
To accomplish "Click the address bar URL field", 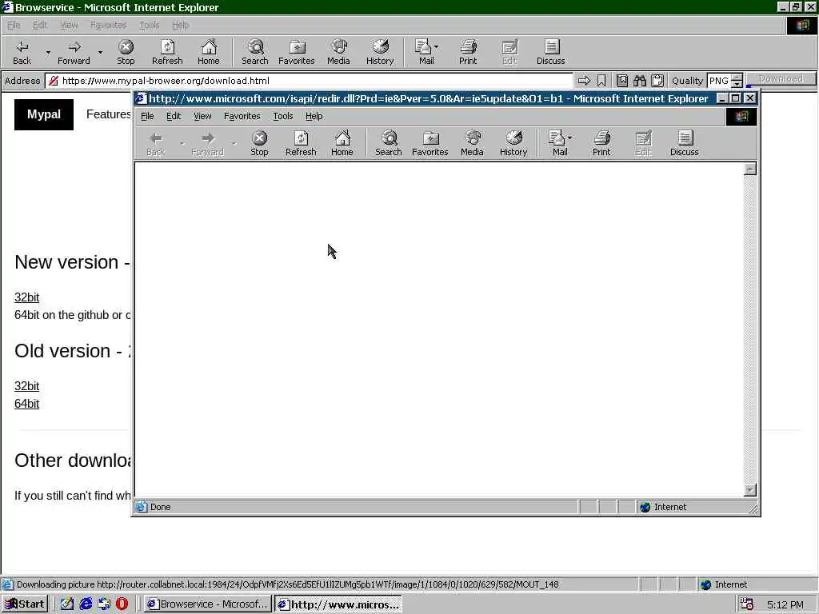I will pos(310,81).
